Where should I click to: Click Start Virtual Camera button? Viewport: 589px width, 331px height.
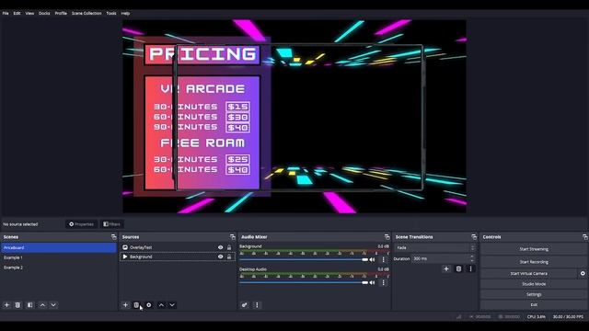pos(529,274)
